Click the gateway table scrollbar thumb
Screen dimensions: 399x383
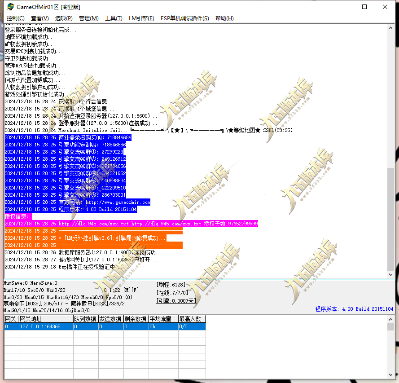[390, 326]
